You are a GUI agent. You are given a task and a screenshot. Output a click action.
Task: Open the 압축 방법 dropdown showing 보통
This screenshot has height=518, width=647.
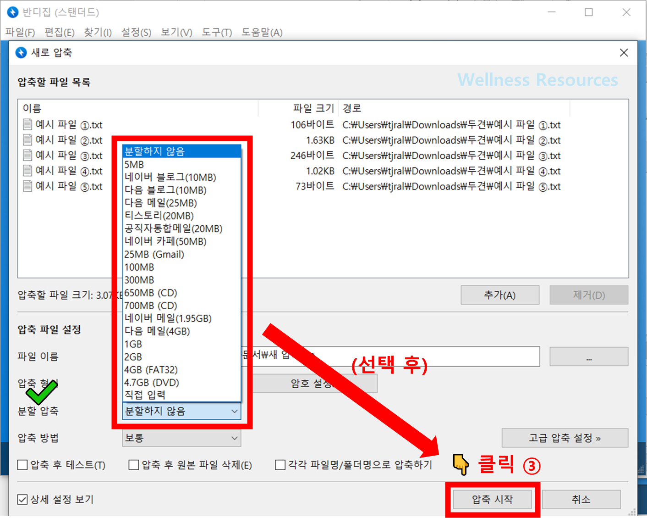click(182, 438)
